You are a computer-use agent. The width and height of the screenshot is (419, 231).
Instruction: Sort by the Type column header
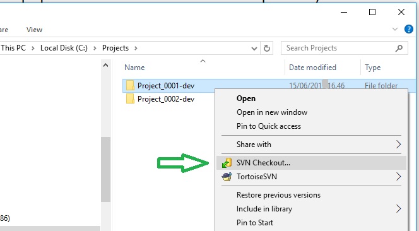click(372, 68)
